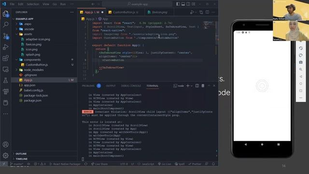Image resolution: width=309 pixels, height=174 pixels.
Task: Open package.json file in explorer
Action: click(32, 101)
